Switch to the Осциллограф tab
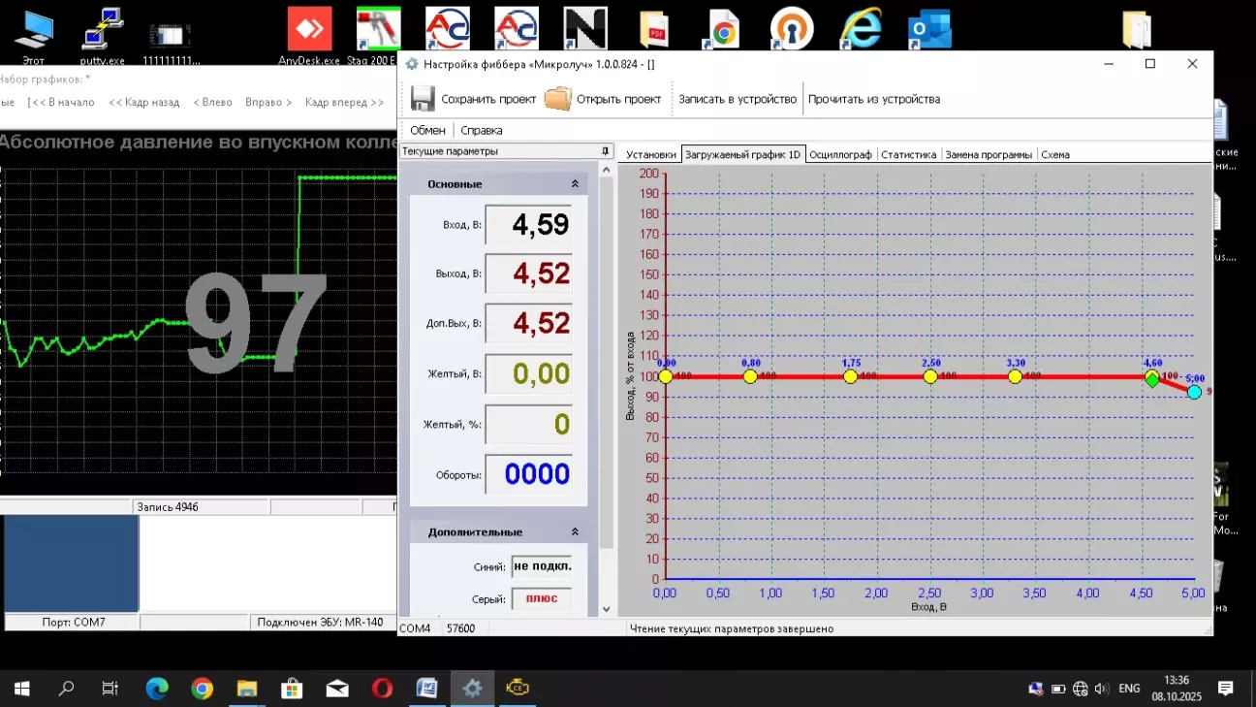Image resolution: width=1256 pixels, height=707 pixels. click(840, 154)
